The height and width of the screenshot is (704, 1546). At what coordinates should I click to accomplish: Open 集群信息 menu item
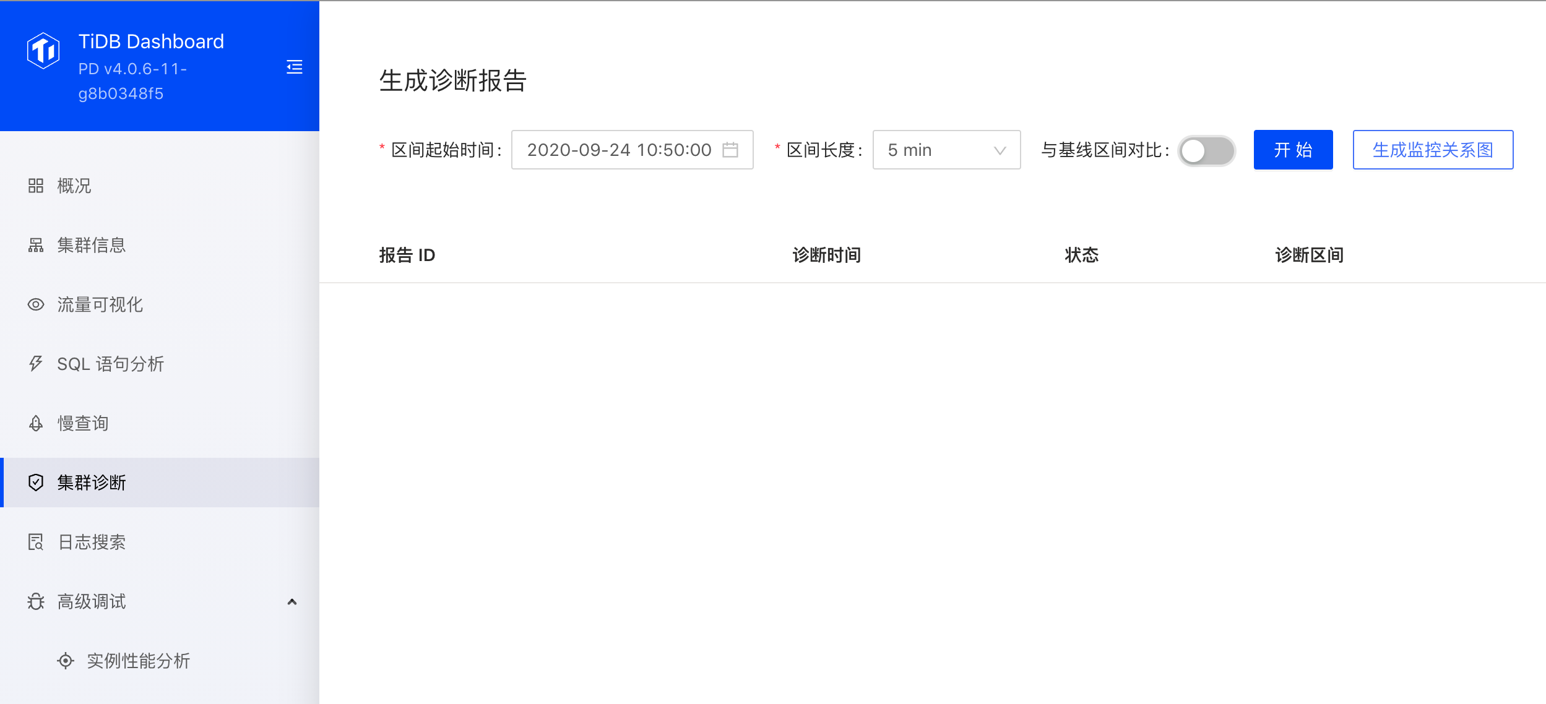coord(160,245)
